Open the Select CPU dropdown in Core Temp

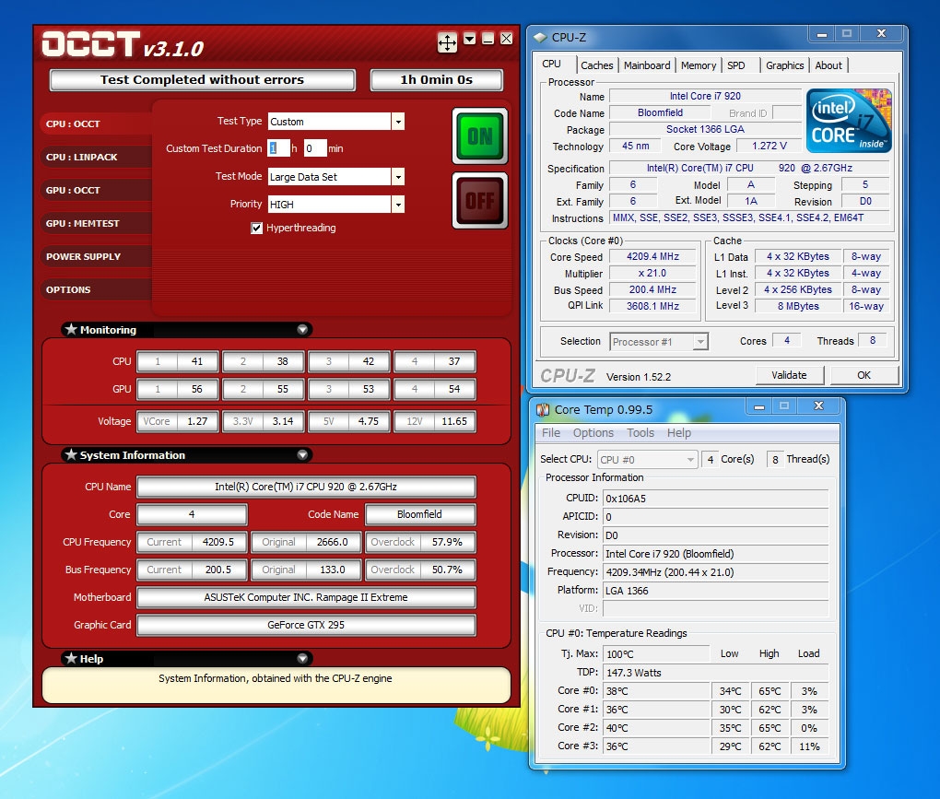648,460
